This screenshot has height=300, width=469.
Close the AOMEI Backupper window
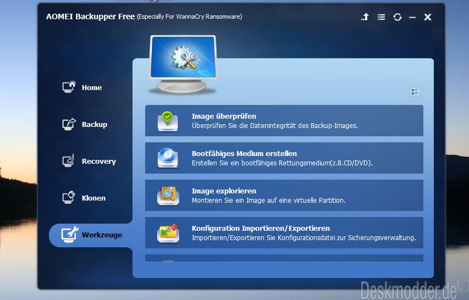pyautogui.click(x=428, y=17)
